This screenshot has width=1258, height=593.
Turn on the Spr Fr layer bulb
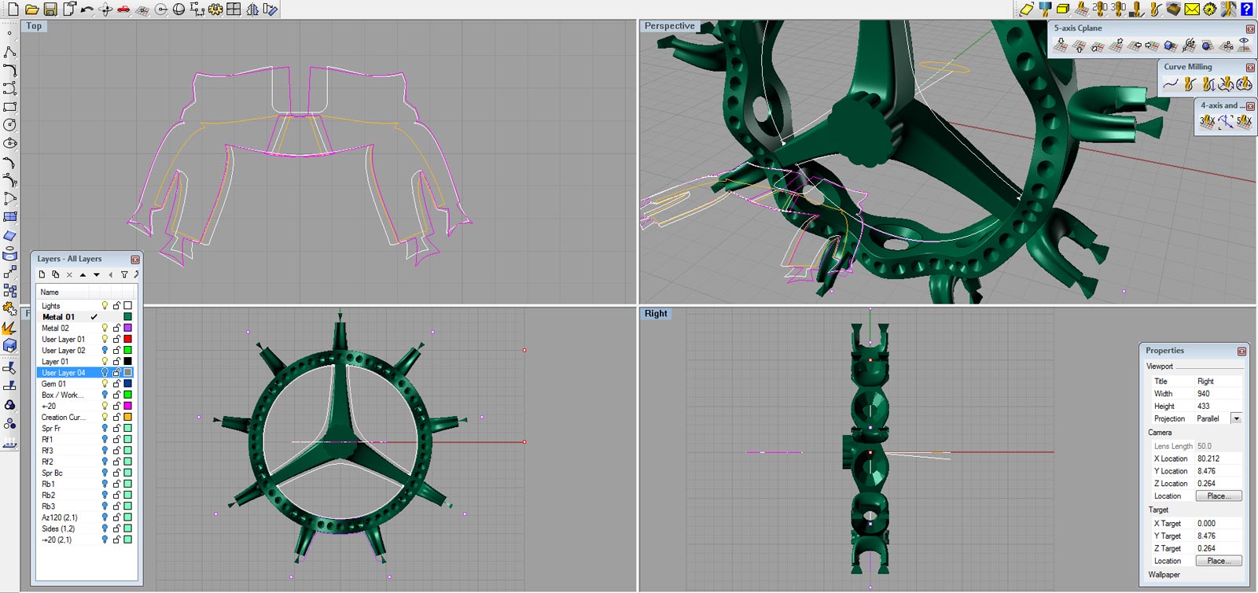click(x=105, y=429)
